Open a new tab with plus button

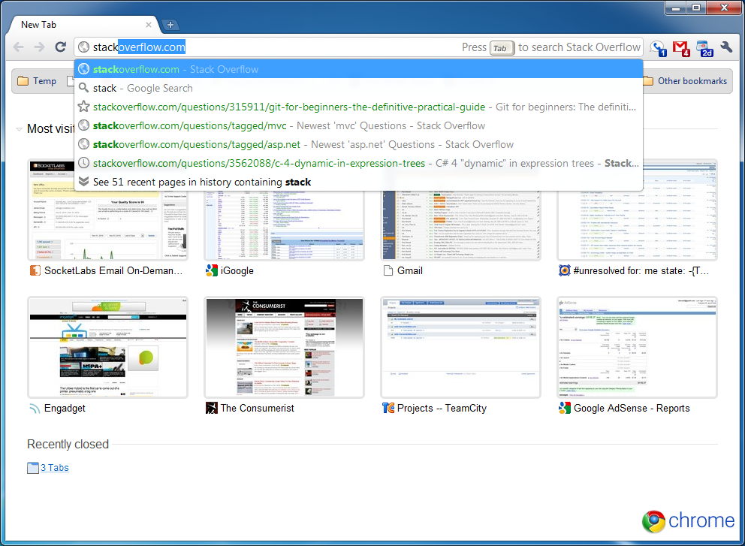pos(170,25)
